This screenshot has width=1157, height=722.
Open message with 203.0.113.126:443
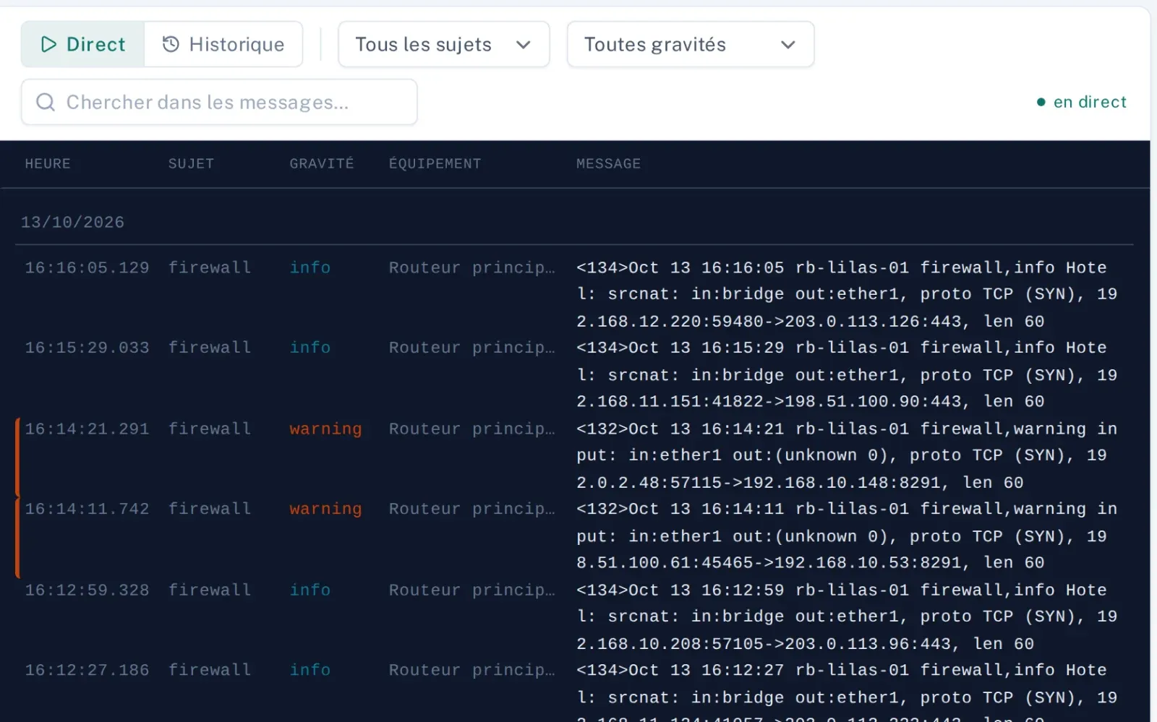click(x=847, y=294)
